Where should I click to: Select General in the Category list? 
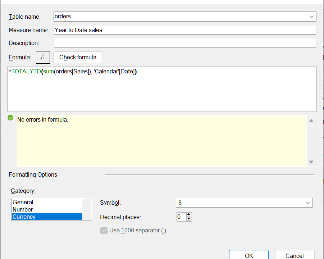tap(47, 202)
